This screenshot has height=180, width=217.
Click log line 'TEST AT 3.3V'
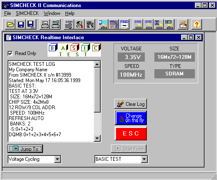tap(23, 91)
